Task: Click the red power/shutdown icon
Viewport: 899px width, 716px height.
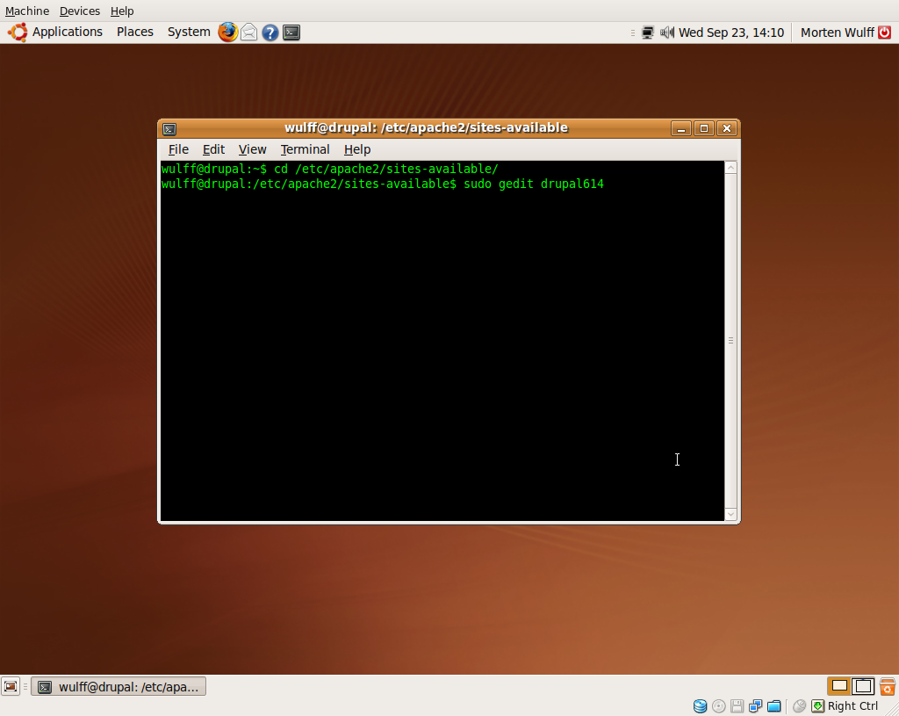Action: (x=885, y=33)
